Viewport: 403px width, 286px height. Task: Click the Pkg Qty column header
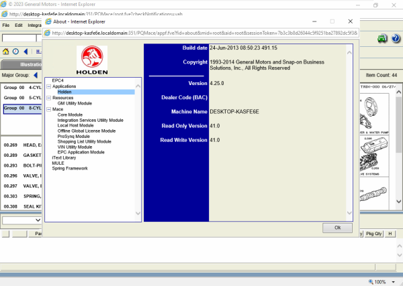click(x=373, y=234)
